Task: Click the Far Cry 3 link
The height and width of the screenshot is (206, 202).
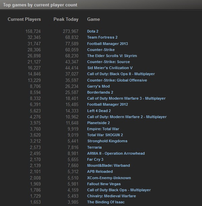Action: (95, 159)
